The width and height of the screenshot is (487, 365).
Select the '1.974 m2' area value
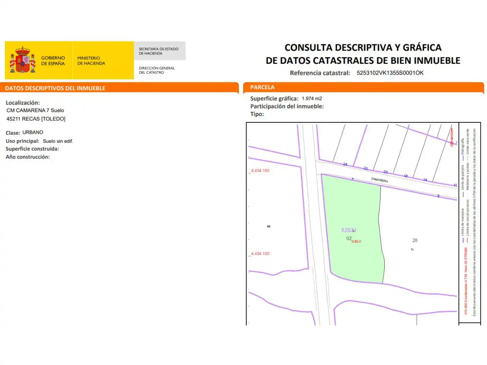pyautogui.click(x=312, y=98)
